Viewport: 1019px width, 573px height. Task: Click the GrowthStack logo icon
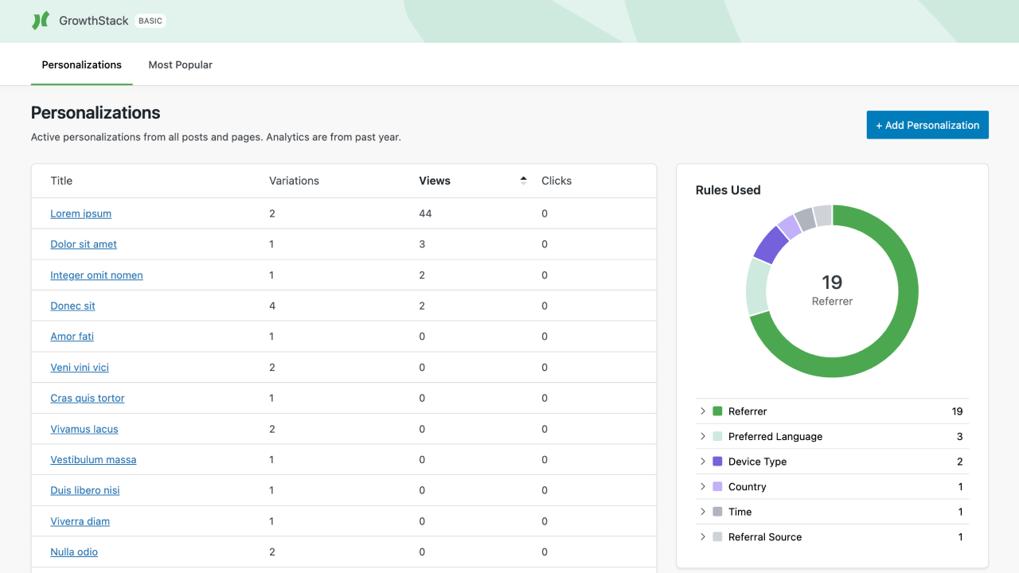pyautogui.click(x=39, y=20)
